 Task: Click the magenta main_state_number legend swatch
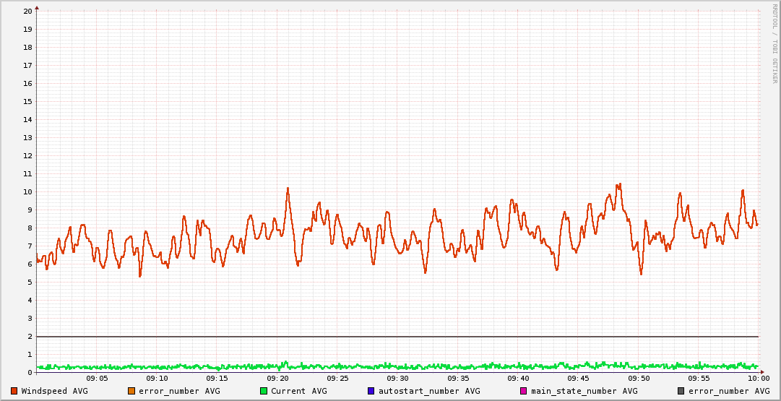[524, 391]
